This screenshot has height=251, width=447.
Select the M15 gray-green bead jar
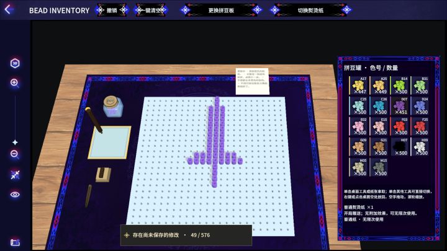coord(379,167)
